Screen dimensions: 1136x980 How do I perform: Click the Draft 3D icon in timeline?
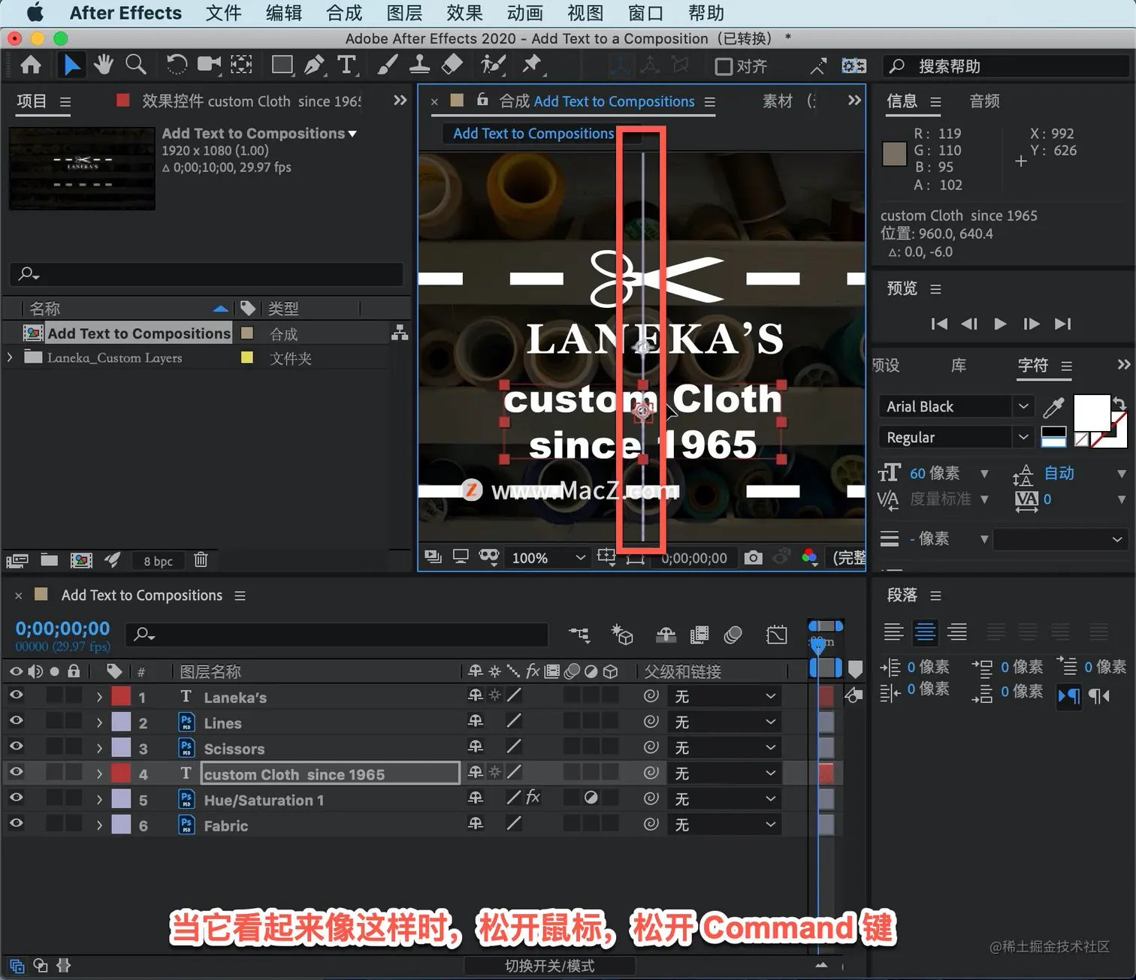coord(622,635)
